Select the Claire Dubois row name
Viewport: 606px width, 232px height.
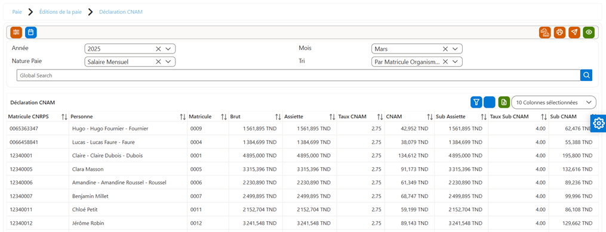[107, 156]
